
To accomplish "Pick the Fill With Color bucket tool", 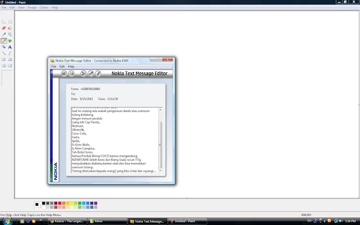I will click(10, 28).
